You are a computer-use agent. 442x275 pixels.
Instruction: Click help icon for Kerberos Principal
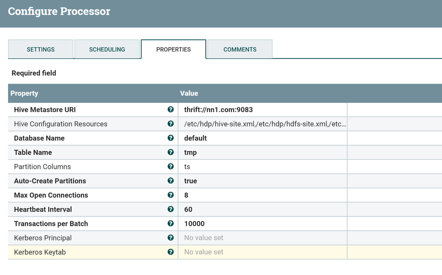pos(171,237)
